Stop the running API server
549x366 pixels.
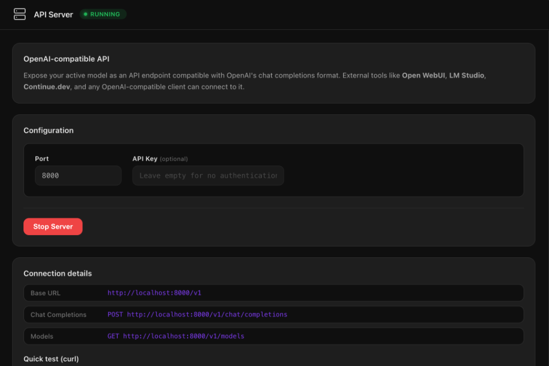pyautogui.click(x=53, y=226)
